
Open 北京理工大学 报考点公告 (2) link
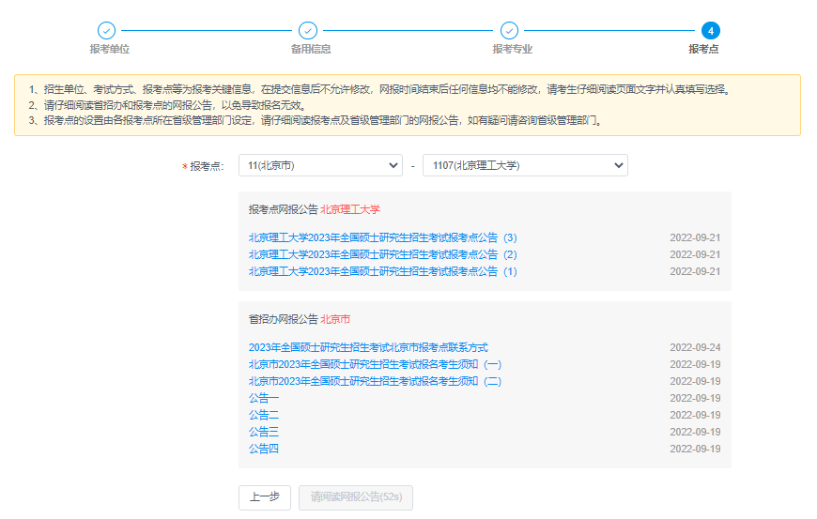click(x=382, y=254)
